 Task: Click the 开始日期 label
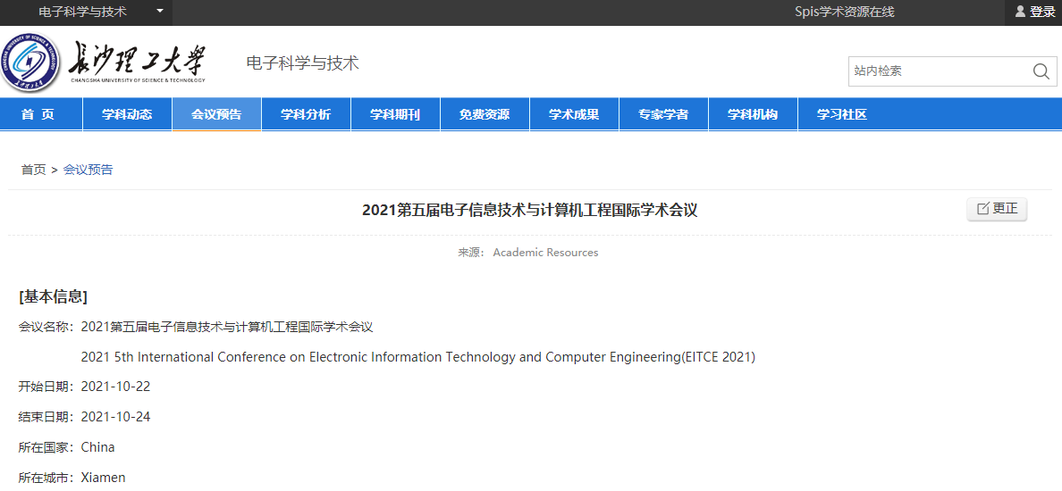(46, 387)
